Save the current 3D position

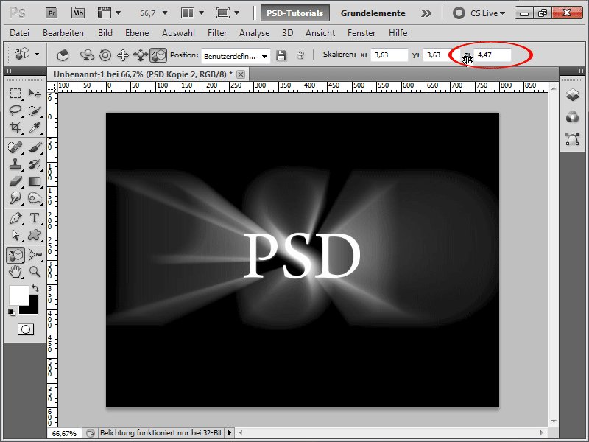(281, 55)
